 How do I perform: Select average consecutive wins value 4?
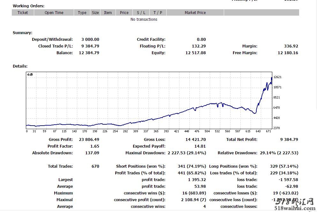[x=205, y=206]
